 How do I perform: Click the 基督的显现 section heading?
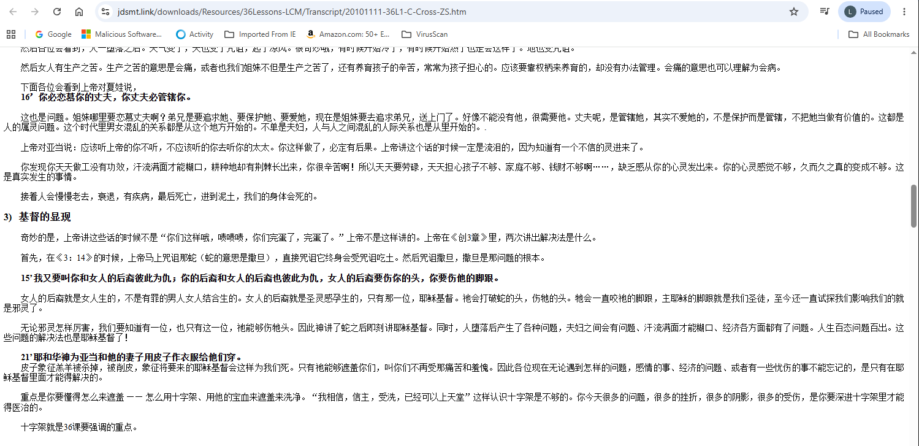[x=45, y=217]
